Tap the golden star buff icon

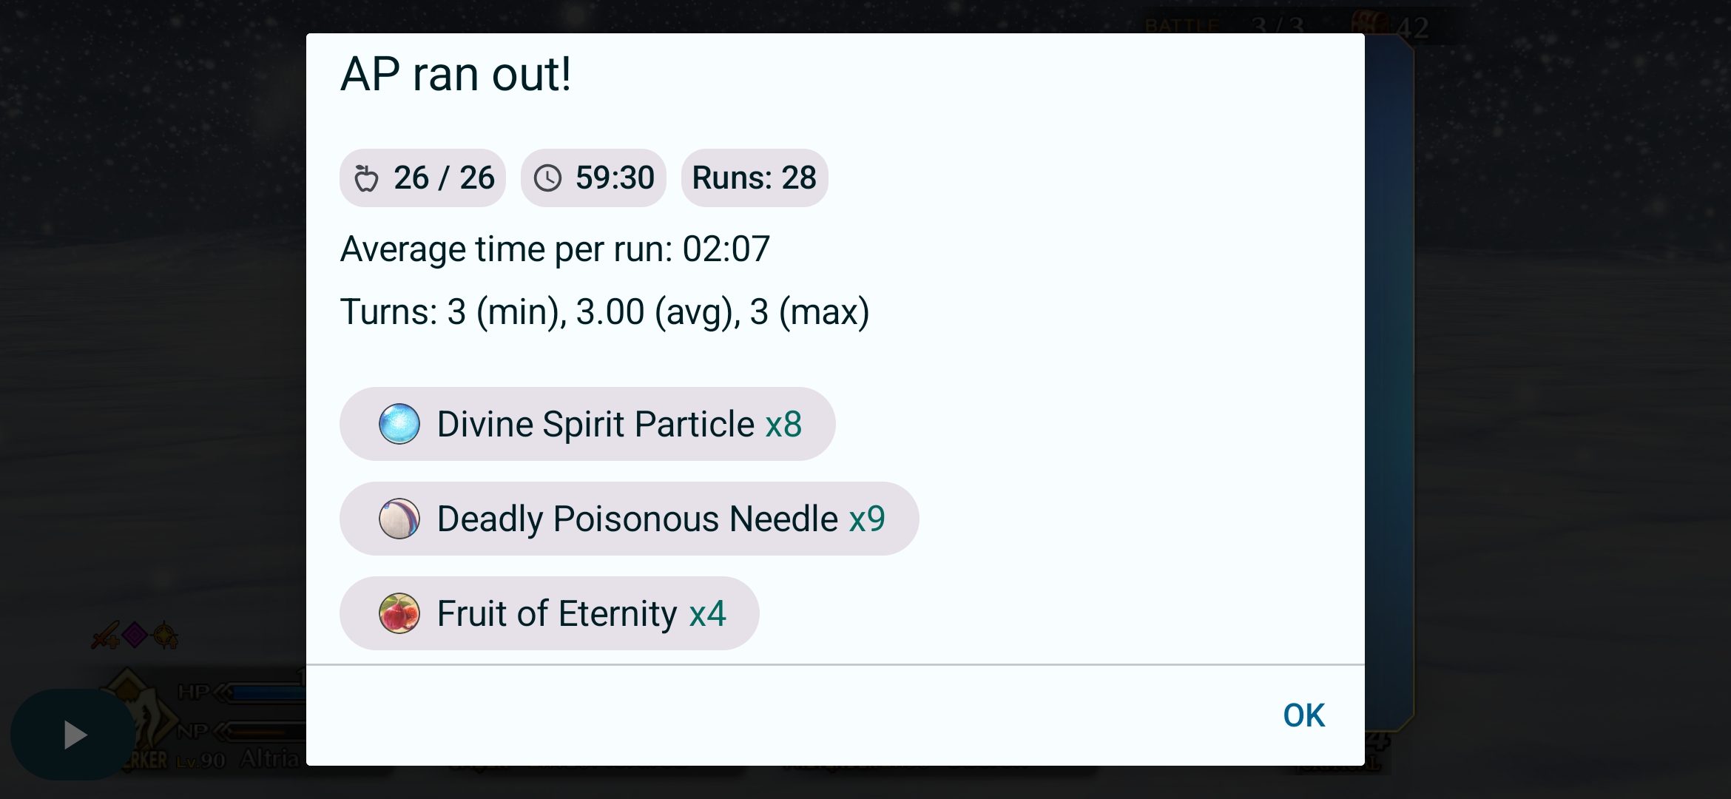click(165, 636)
